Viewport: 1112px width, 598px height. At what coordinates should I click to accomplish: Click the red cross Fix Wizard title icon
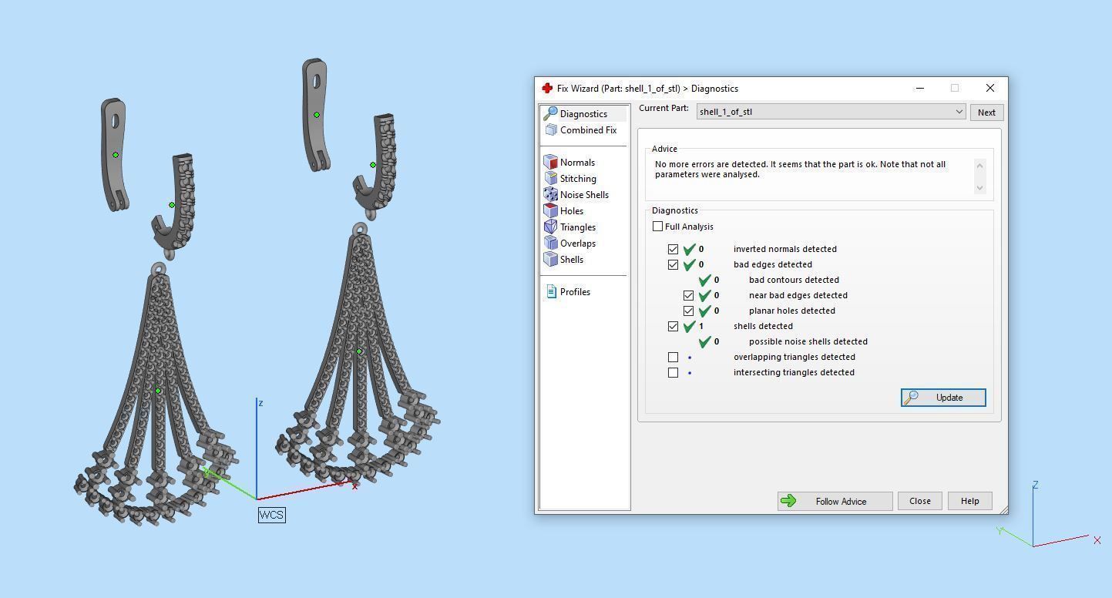(x=547, y=89)
